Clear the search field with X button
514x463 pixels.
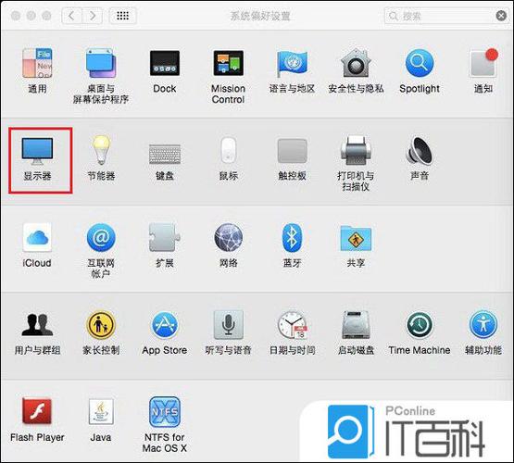(501, 16)
